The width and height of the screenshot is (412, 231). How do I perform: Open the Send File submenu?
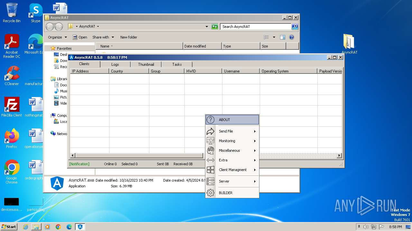coord(232,131)
